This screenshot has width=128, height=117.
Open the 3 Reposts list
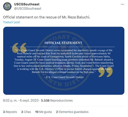point(10,112)
